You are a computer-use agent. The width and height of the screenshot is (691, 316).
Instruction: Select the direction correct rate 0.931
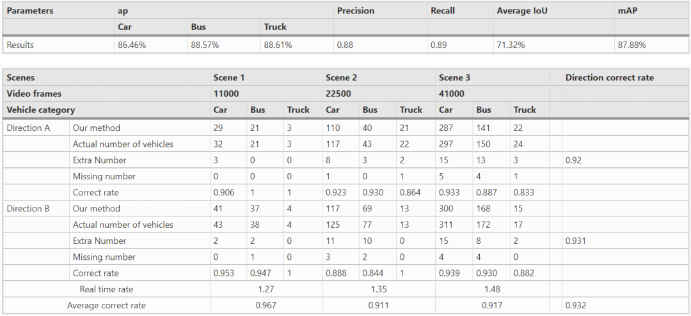576,241
